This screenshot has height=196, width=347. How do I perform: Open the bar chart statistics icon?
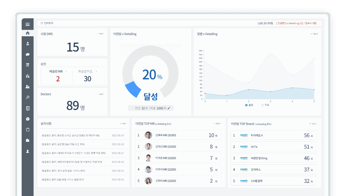pyautogui.click(x=28, y=76)
